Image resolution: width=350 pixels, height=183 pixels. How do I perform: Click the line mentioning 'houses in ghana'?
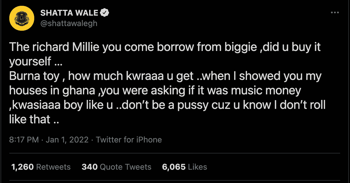[155, 90]
